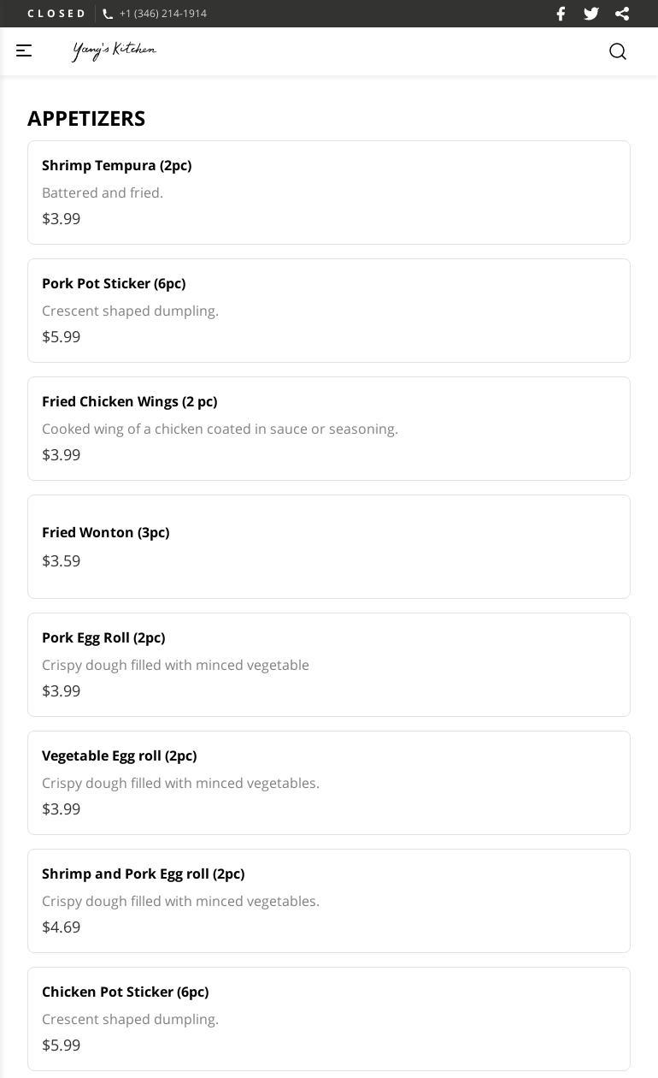The height and width of the screenshot is (1078, 658).
Task: Open the hamburger navigation menu
Action: pos(24,50)
